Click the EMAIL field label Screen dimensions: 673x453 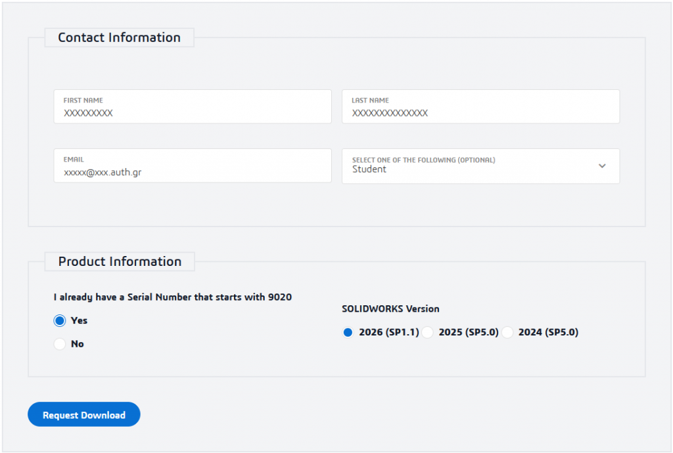[74, 160]
